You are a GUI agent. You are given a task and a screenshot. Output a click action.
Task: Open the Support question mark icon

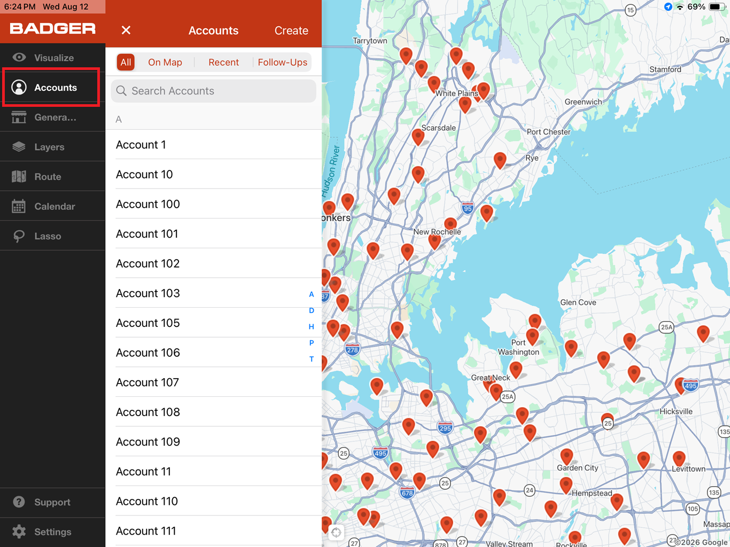(x=19, y=502)
